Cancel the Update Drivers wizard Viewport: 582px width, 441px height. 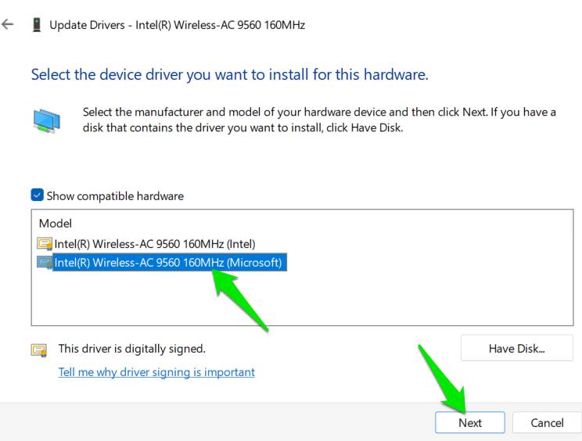tap(547, 422)
